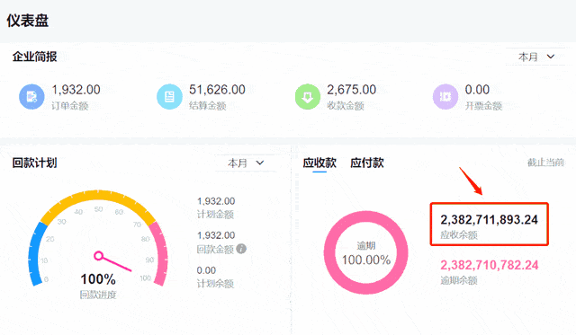
Task: Click the blue segment of the gauge
Action: point(35,253)
